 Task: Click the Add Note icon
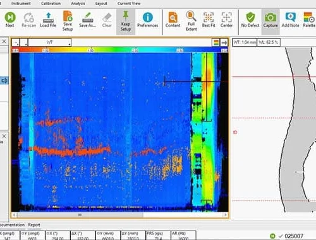[x=291, y=17]
